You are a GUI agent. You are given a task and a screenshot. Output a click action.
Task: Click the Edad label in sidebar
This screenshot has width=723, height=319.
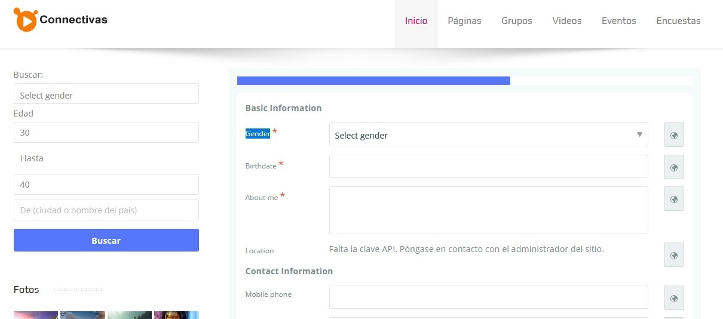point(23,114)
